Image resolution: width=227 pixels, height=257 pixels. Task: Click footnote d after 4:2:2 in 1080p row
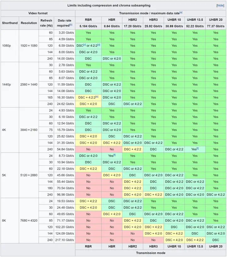(x=99, y=45)
